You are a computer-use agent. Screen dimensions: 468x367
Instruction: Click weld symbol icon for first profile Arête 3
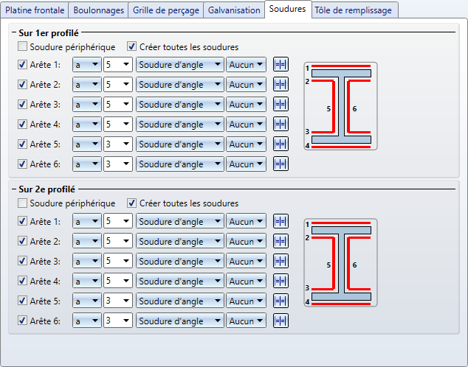[281, 105]
